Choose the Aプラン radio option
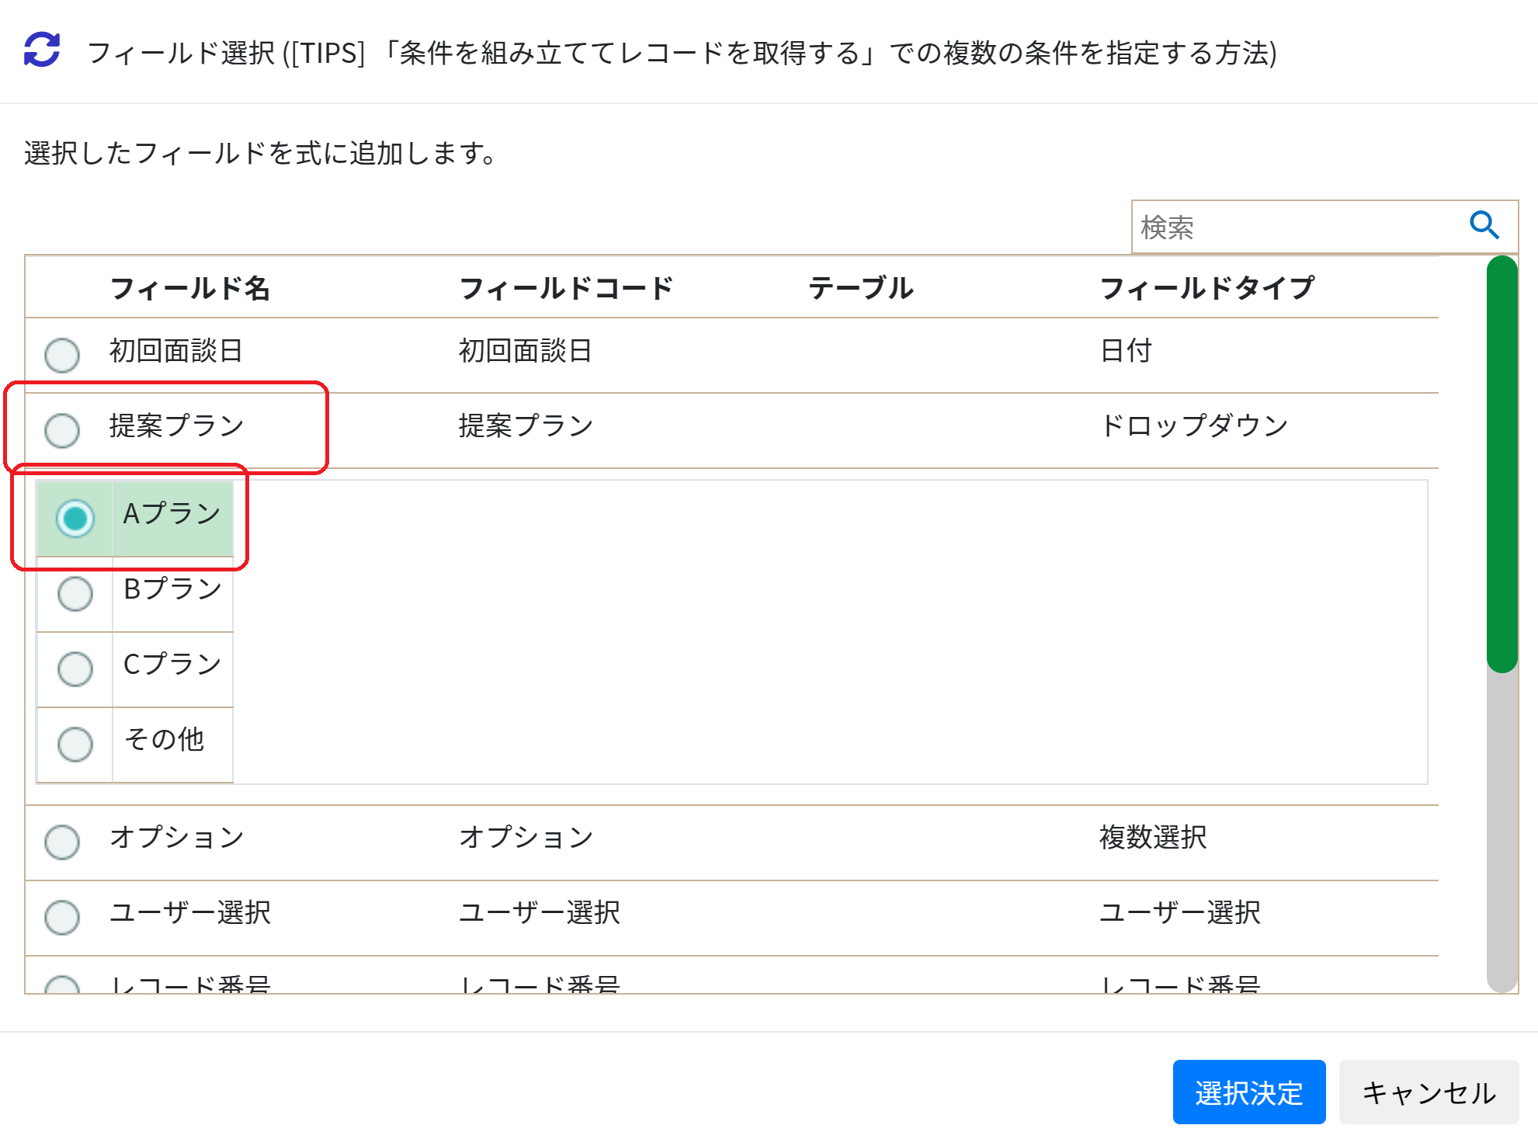This screenshot has width=1538, height=1146. (75, 518)
